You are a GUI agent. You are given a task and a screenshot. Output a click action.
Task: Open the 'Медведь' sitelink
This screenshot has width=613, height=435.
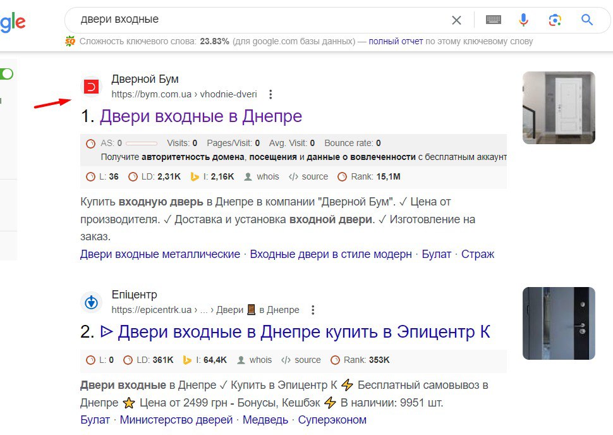click(265, 420)
